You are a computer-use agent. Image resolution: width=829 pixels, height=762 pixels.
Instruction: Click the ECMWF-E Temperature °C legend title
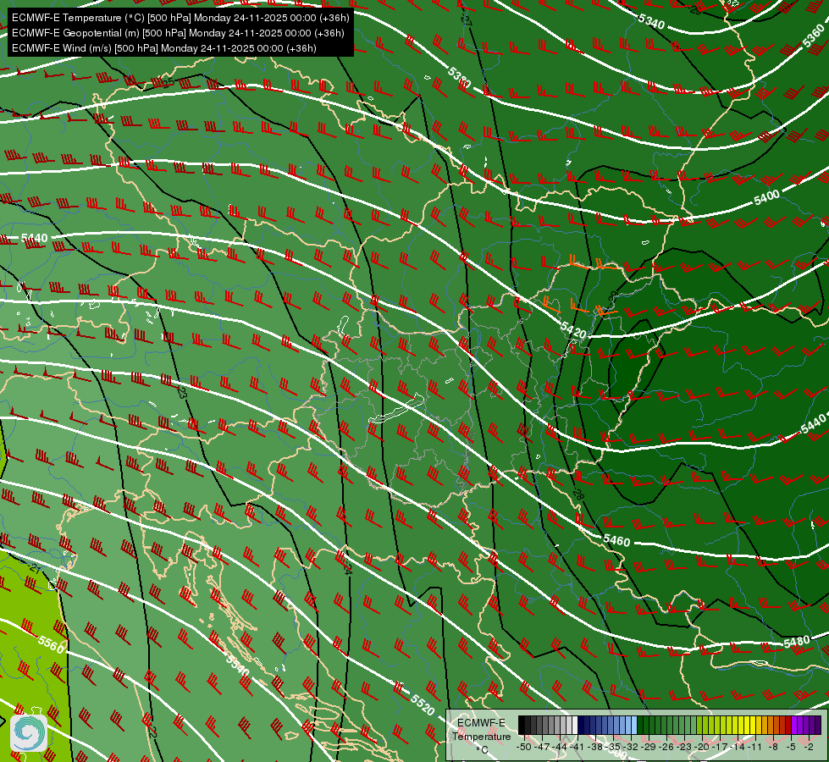(482, 736)
